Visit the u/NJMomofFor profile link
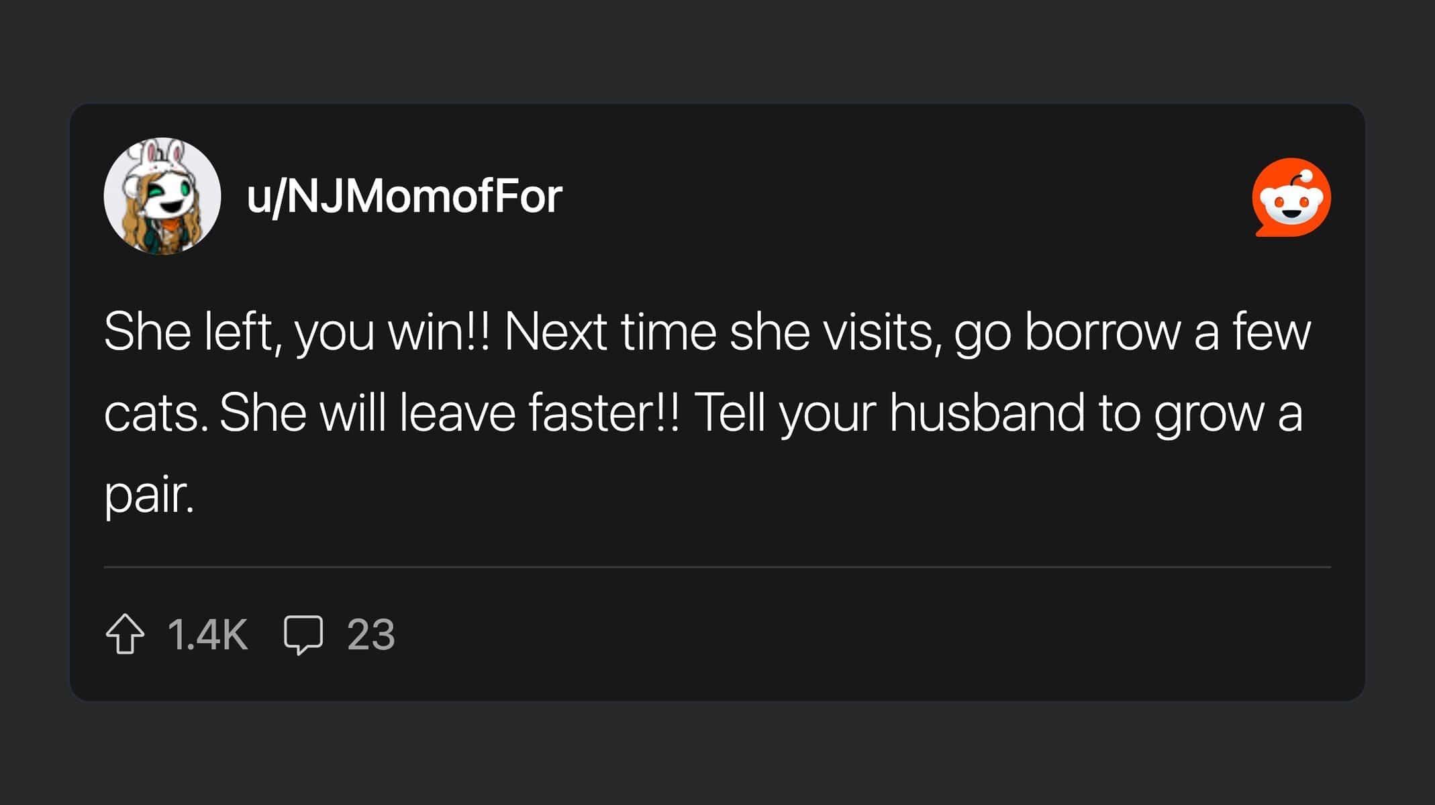The width and height of the screenshot is (1435, 805). [405, 197]
